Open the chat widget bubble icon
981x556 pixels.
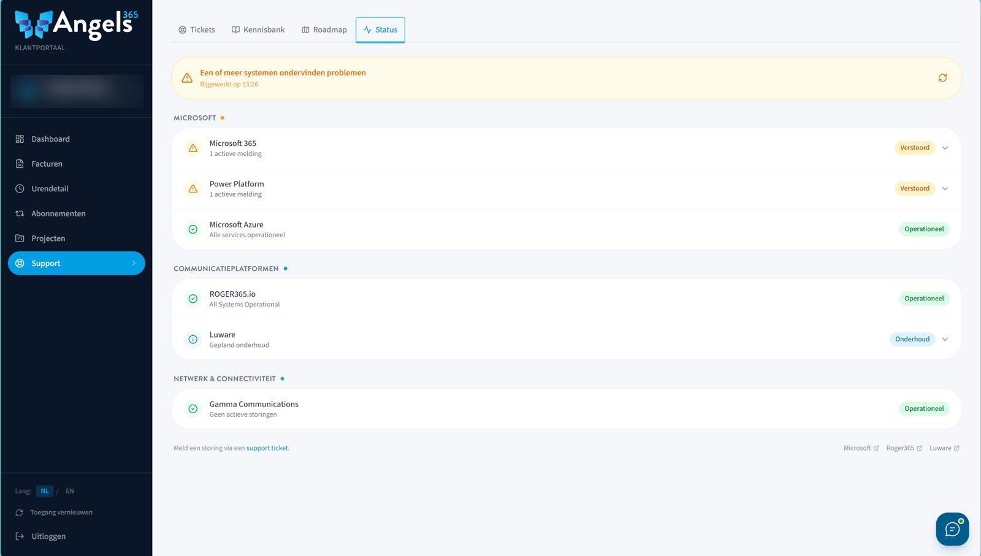[952, 529]
